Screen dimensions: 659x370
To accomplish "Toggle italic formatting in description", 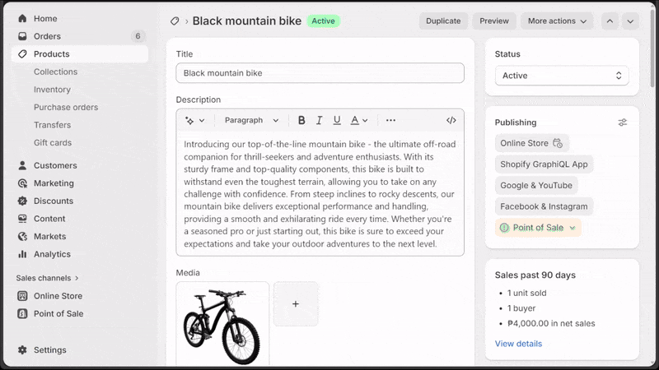I will click(319, 120).
